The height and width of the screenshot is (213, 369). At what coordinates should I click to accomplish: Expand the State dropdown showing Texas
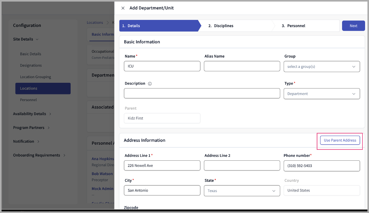point(242,191)
